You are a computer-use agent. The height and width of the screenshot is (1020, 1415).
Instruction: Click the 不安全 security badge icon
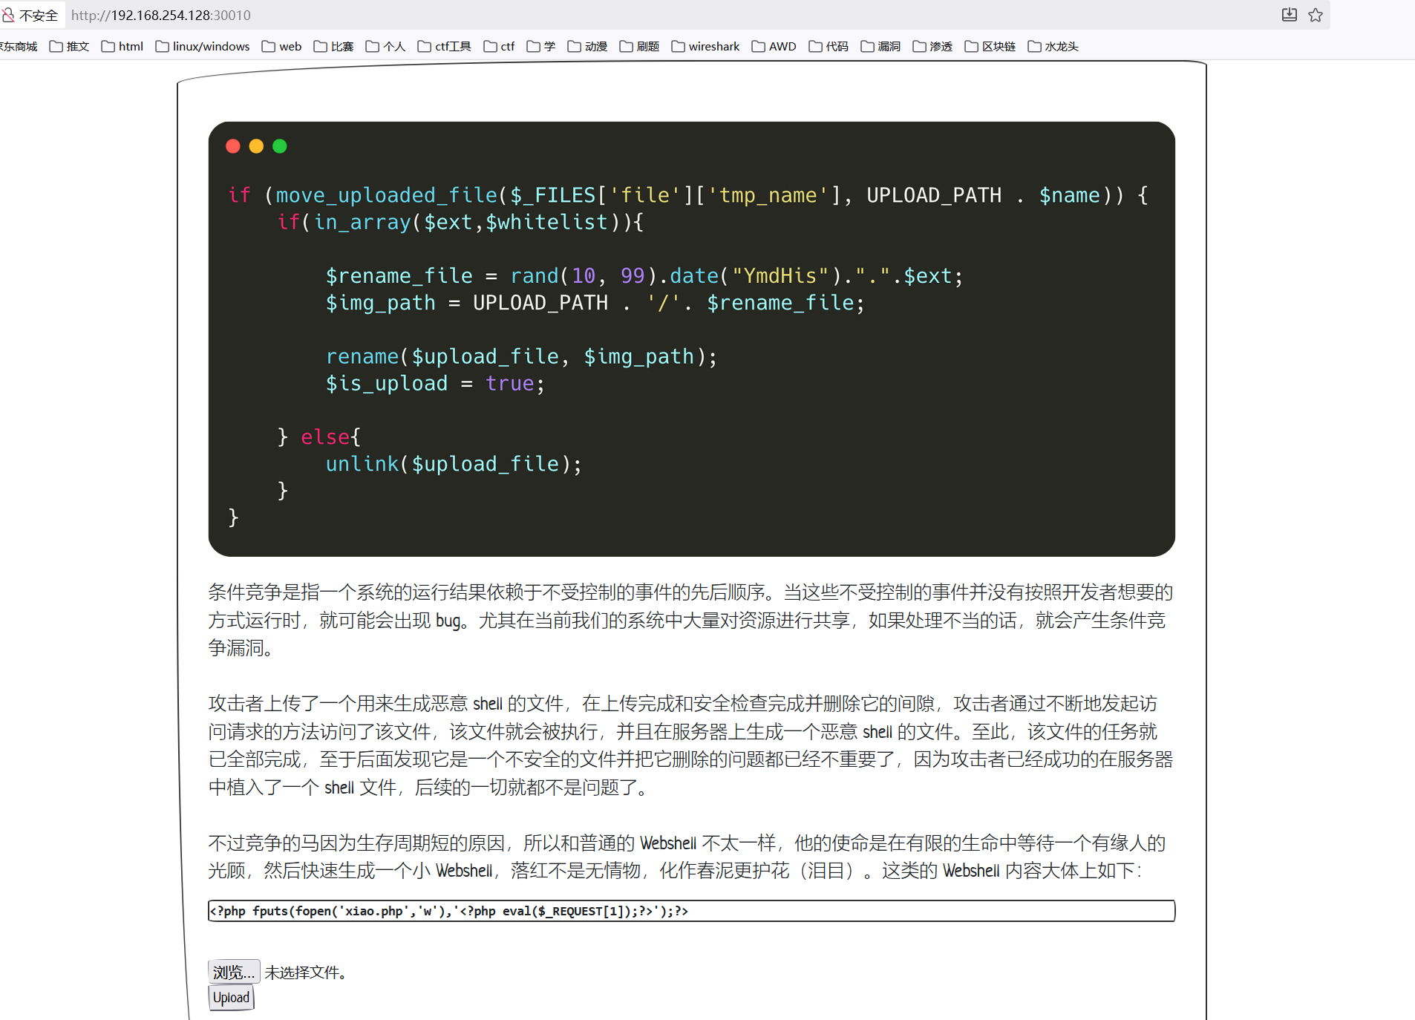[x=8, y=15]
